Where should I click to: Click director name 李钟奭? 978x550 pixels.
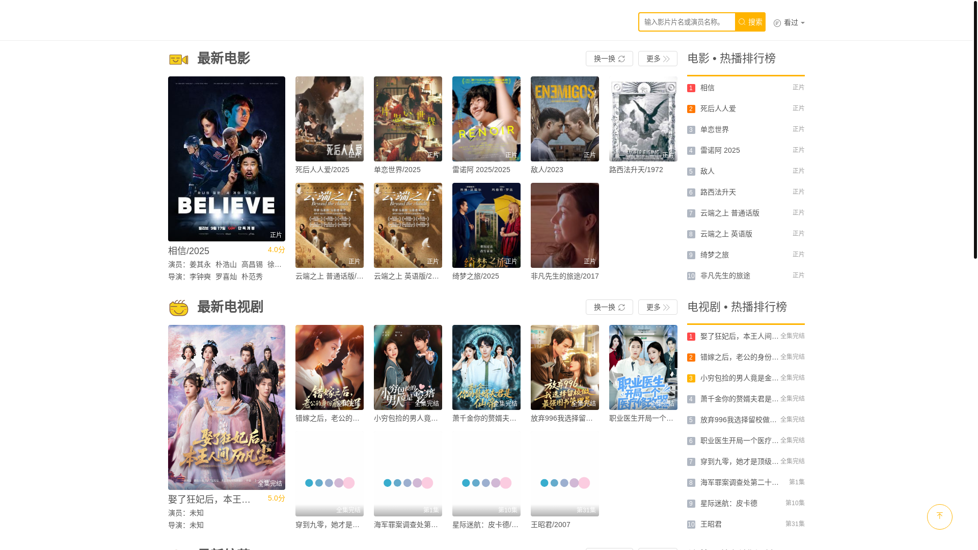pyautogui.click(x=200, y=277)
